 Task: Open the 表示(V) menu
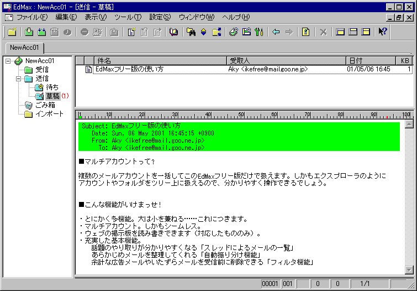[x=96, y=17]
